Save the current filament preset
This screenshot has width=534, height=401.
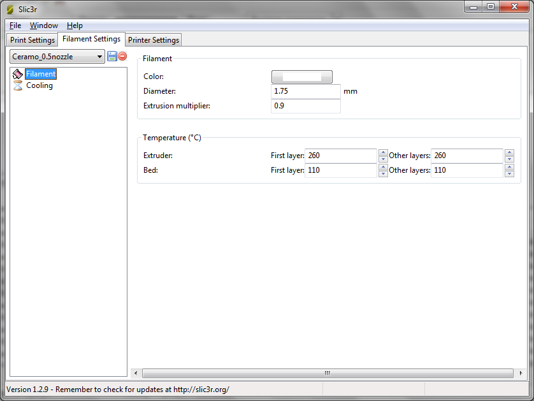112,56
